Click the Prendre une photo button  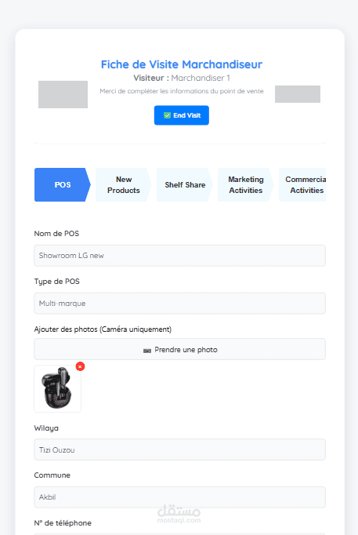tap(180, 349)
